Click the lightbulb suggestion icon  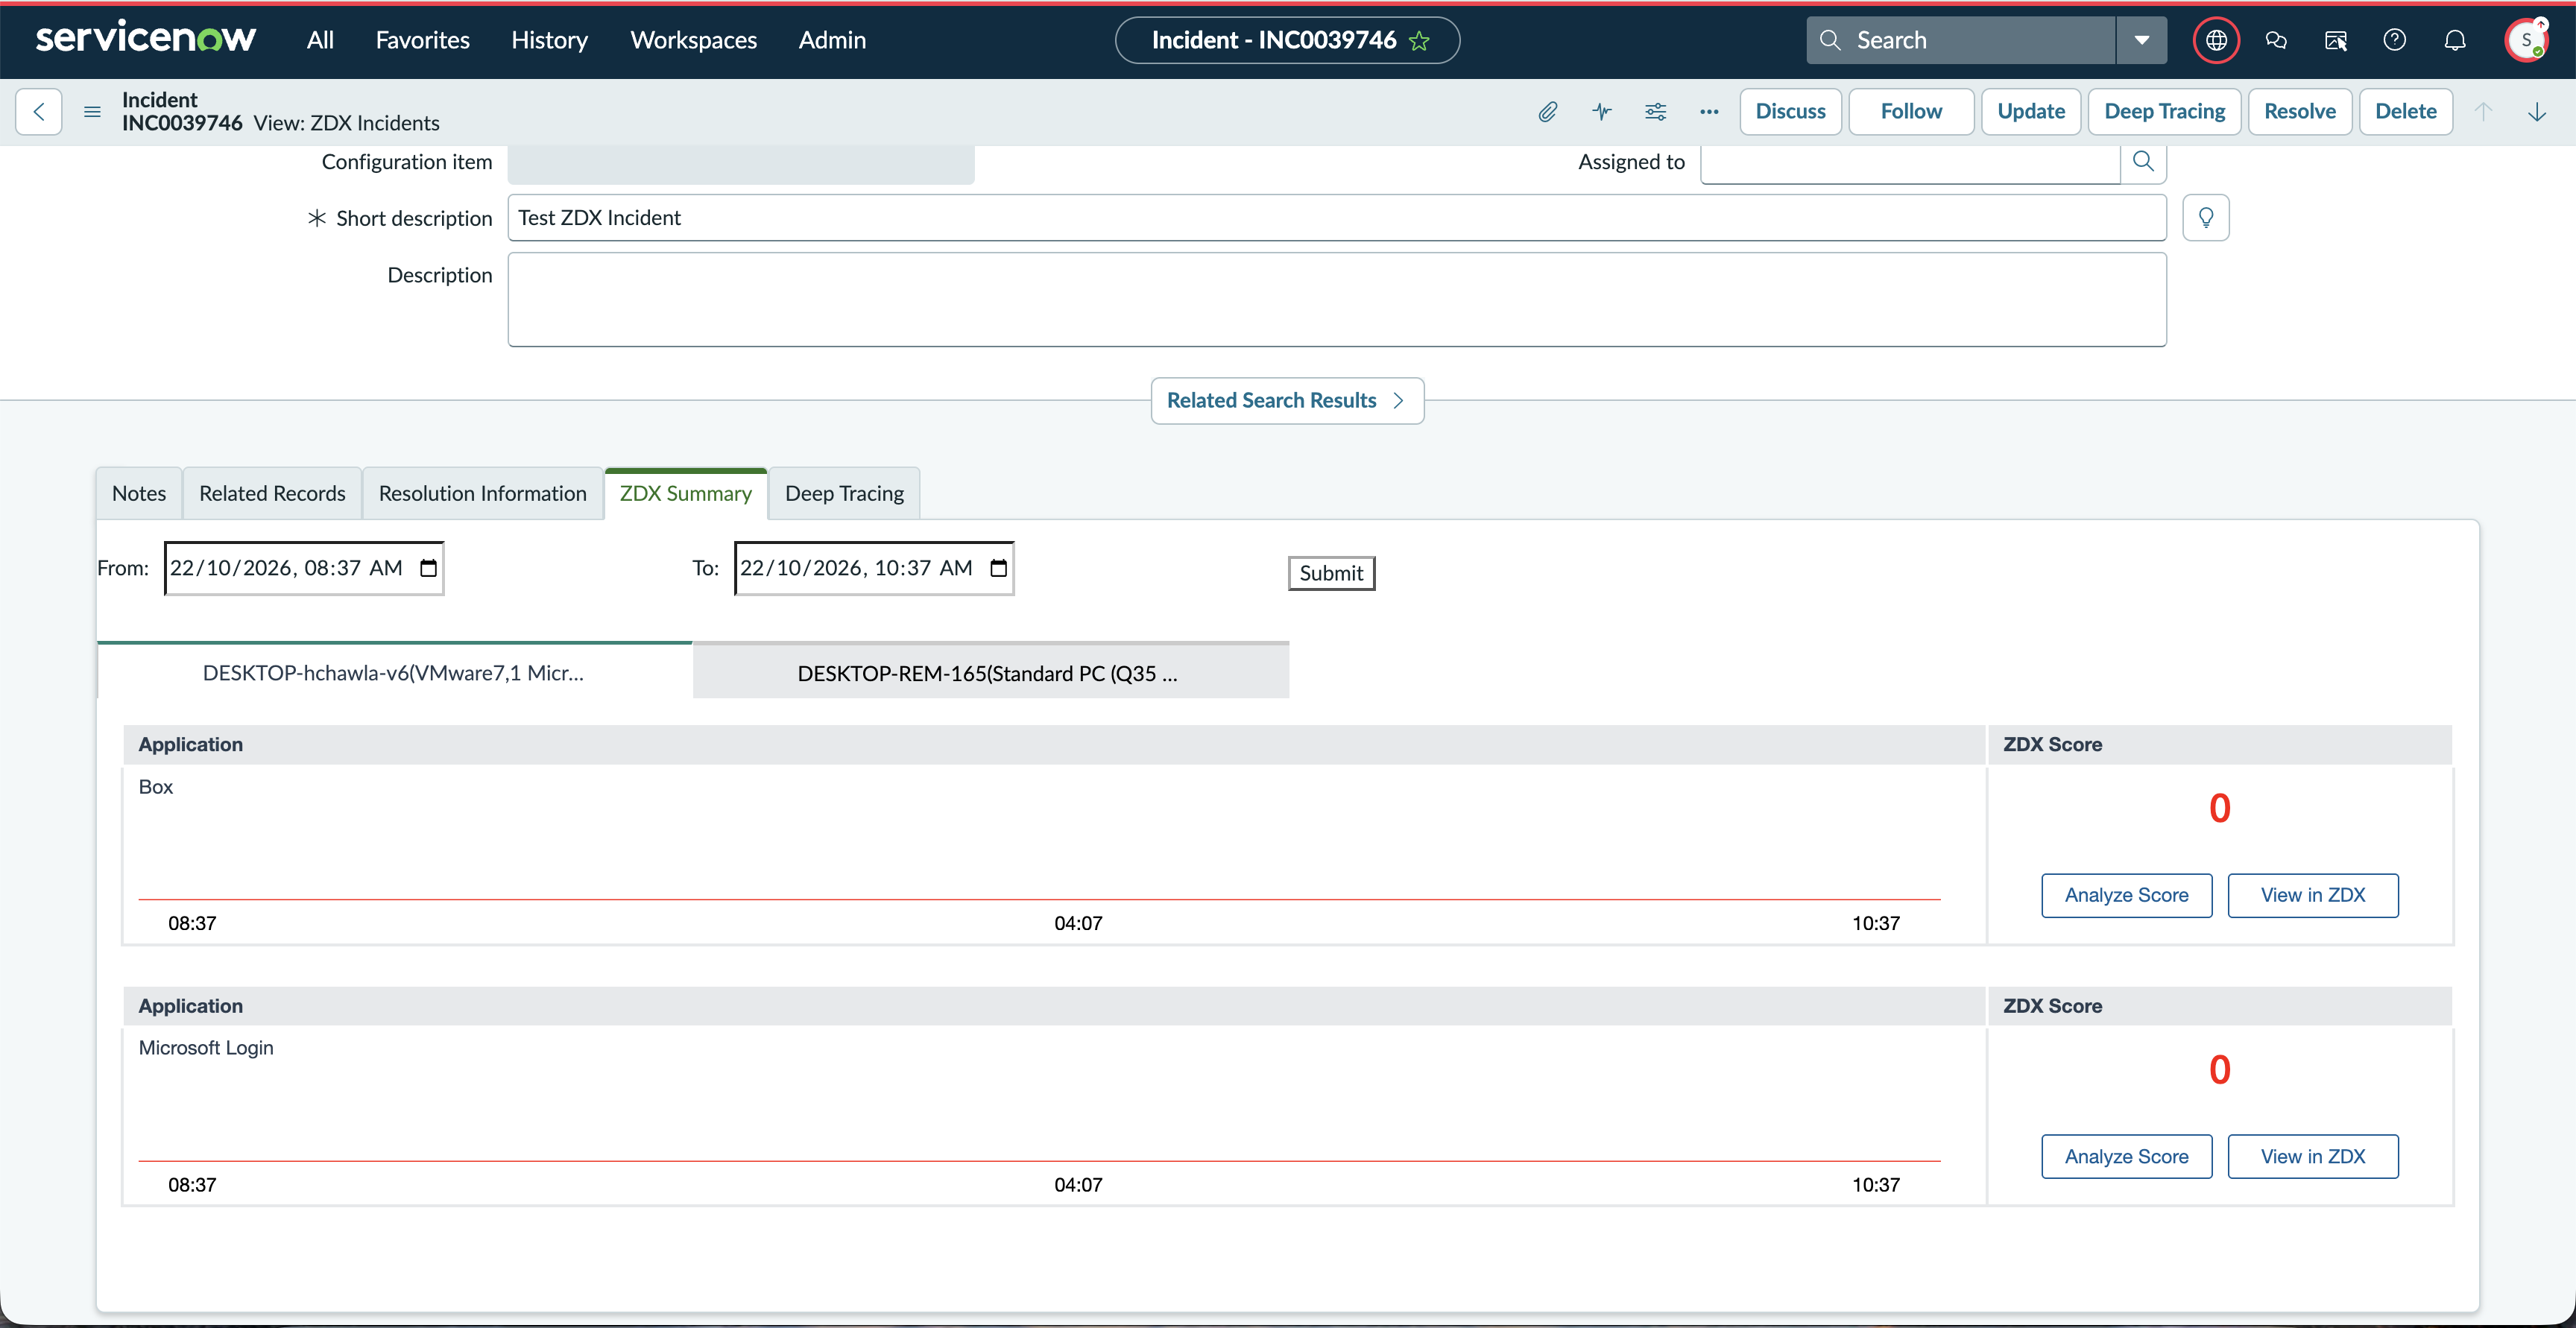[x=2206, y=218]
